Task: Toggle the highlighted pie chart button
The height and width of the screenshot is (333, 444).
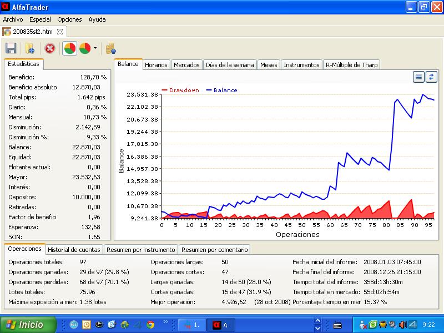Action: point(70,48)
